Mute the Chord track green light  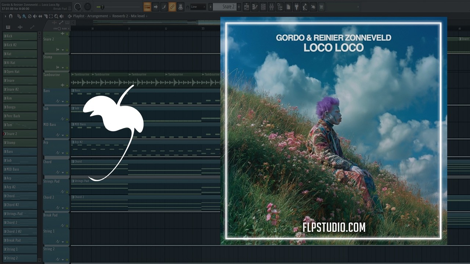tap(67, 173)
